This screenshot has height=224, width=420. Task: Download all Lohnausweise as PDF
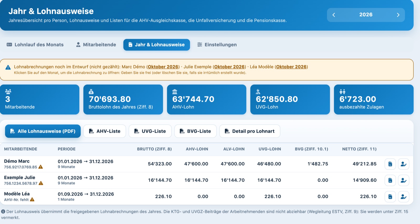click(x=43, y=131)
